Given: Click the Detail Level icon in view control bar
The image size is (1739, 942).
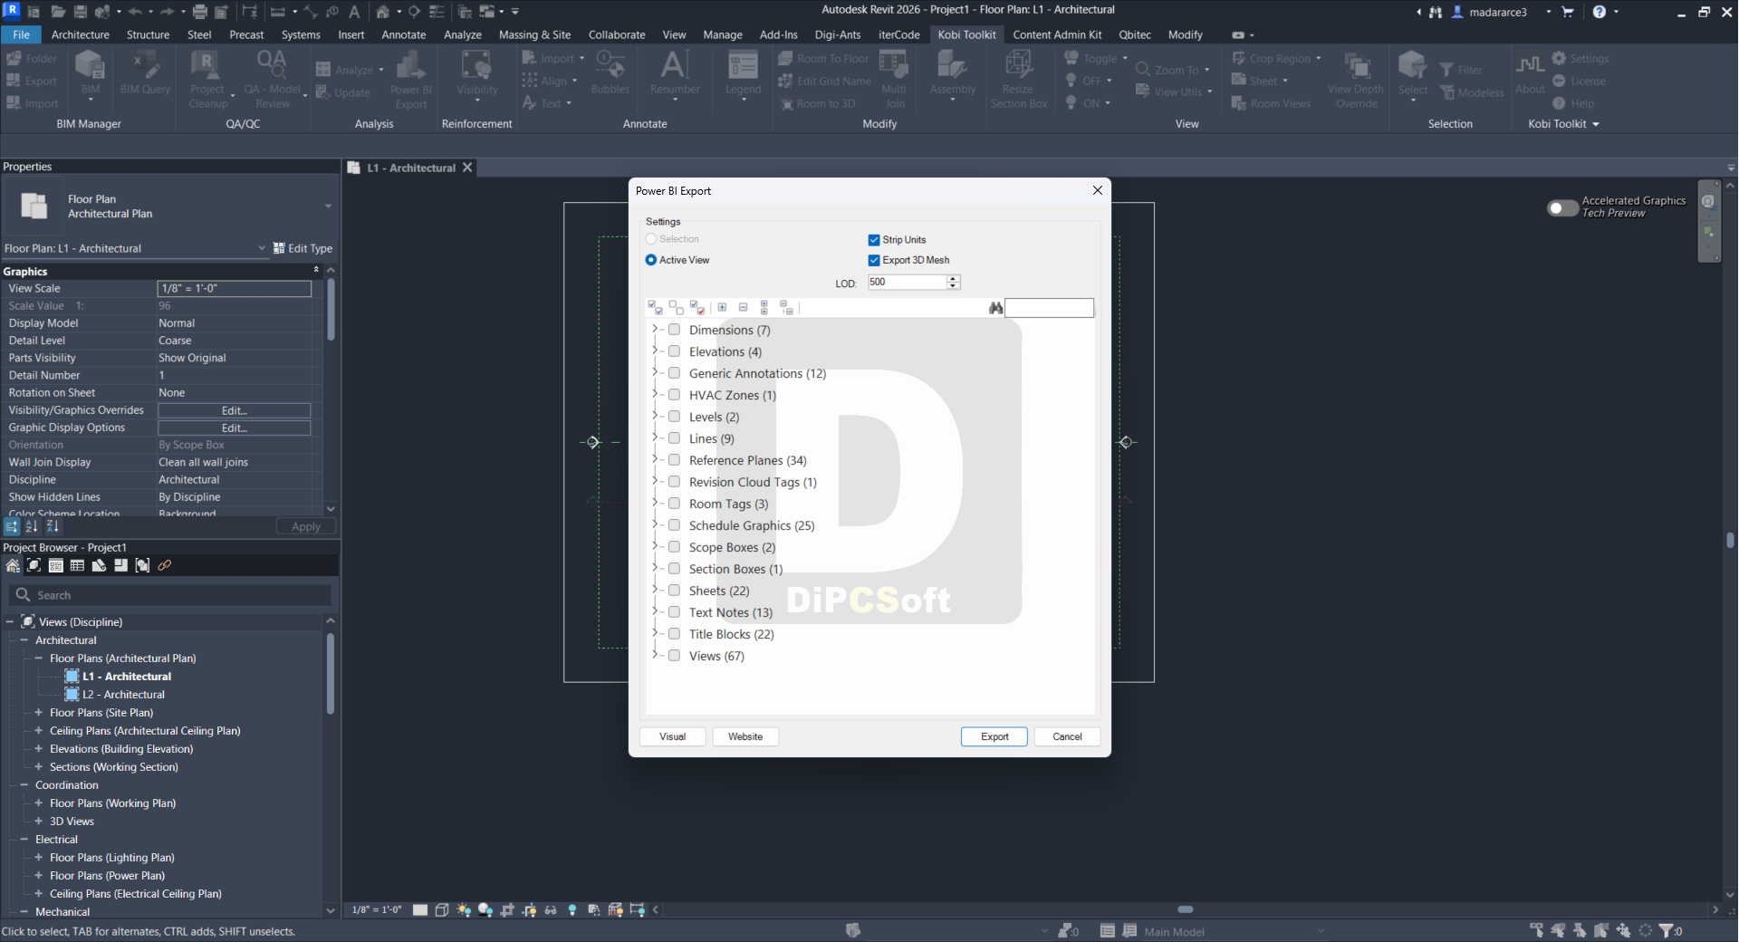Looking at the screenshot, I should click(x=420, y=909).
